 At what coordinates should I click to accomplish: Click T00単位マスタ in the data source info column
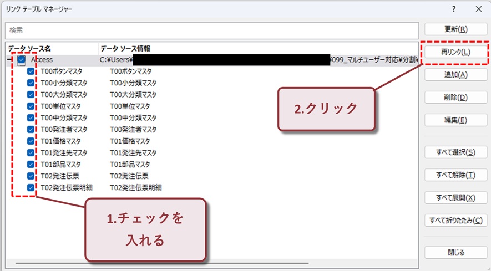130,106
